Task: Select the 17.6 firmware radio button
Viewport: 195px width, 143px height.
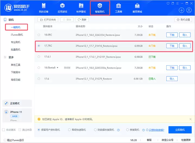Action: (39, 79)
